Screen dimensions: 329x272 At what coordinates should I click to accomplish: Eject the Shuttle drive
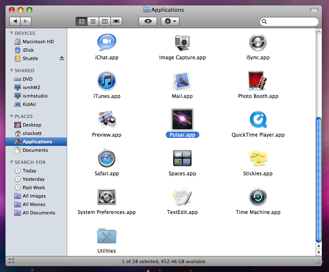click(61, 58)
